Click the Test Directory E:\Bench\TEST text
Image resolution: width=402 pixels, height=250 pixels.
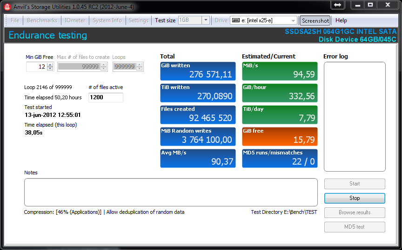point(284,212)
